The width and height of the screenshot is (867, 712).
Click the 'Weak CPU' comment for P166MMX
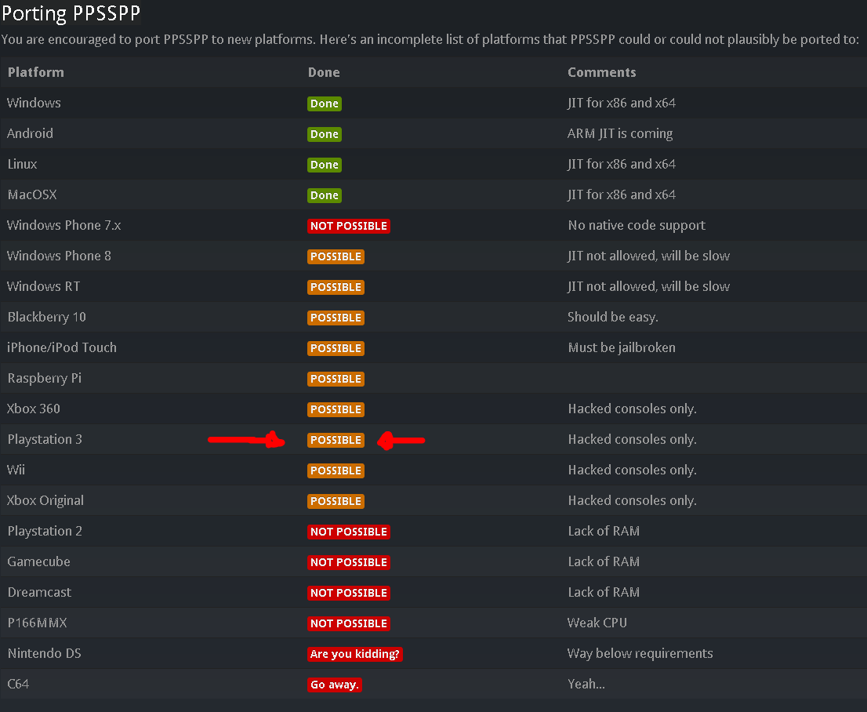pyautogui.click(x=597, y=623)
